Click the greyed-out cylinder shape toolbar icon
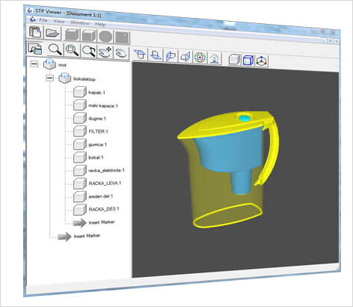353x307 pixels. click(x=72, y=34)
